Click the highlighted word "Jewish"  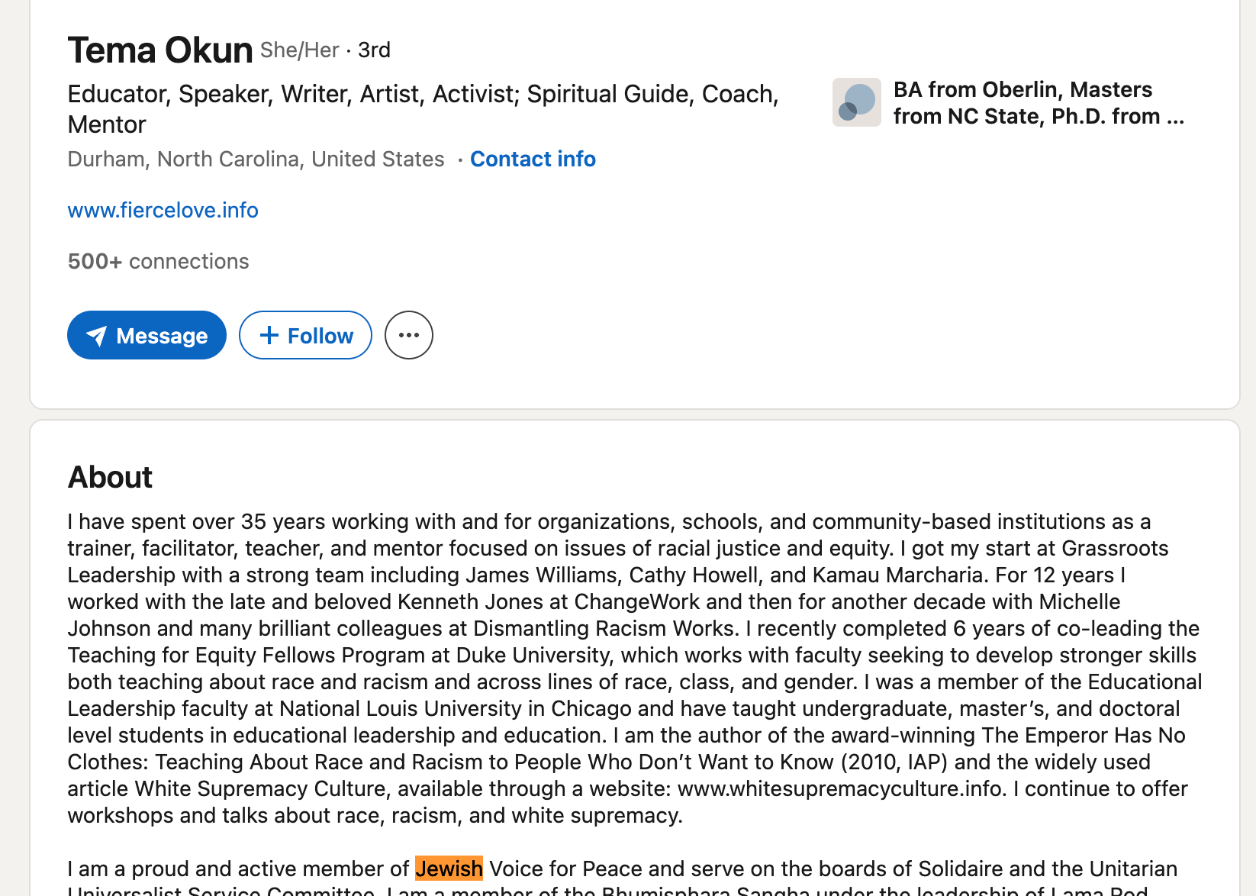(x=449, y=869)
